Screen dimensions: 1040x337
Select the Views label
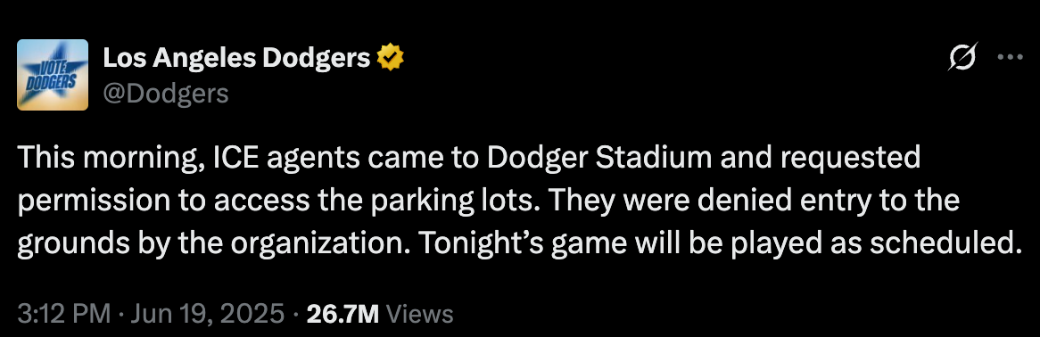pos(419,313)
